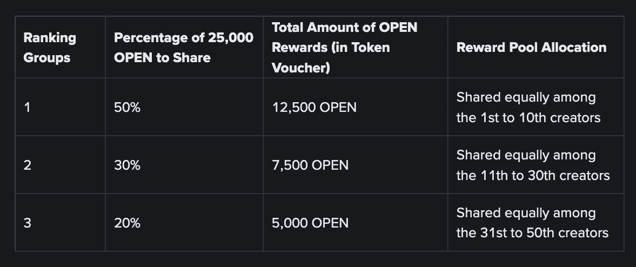Image resolution: width=636 pixels, height=267 pixels.
Task: Click the word 'Groups' in first header
Action: coord(46,58)
